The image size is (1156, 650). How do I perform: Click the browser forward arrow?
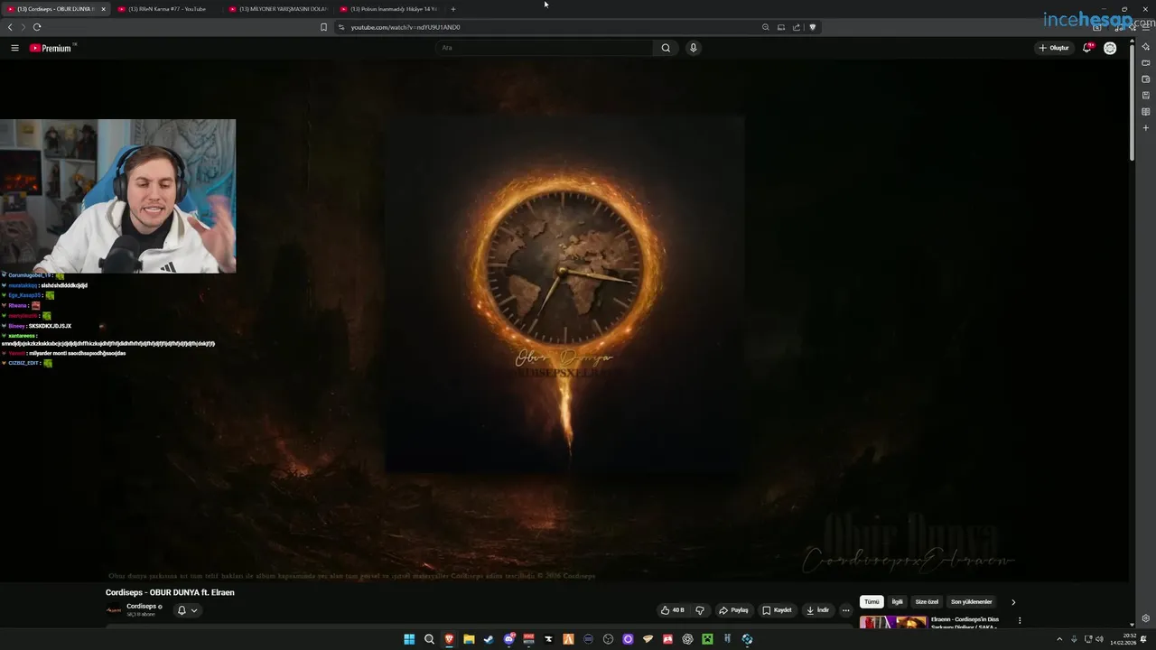(23, 27)
